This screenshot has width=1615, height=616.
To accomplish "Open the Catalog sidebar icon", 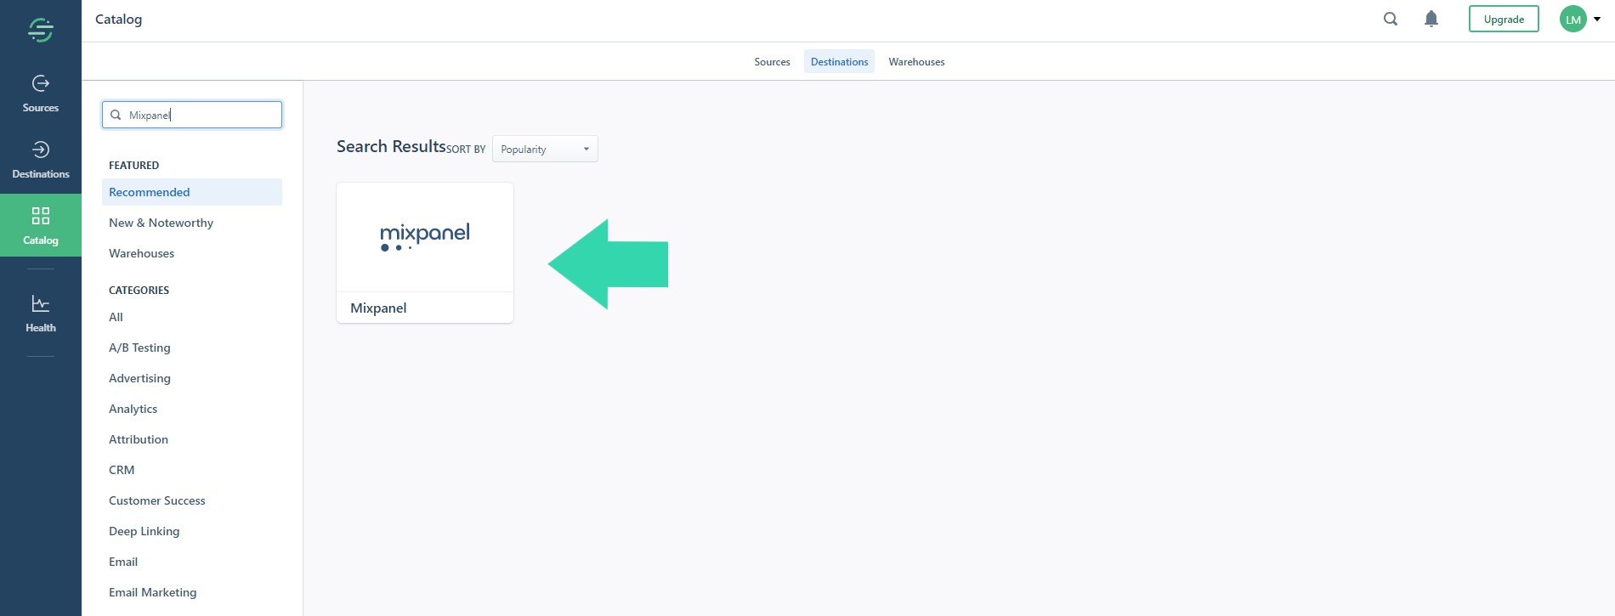I will 41,225.
